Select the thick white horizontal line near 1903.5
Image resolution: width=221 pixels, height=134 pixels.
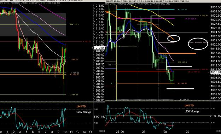(x=180, y=89)
